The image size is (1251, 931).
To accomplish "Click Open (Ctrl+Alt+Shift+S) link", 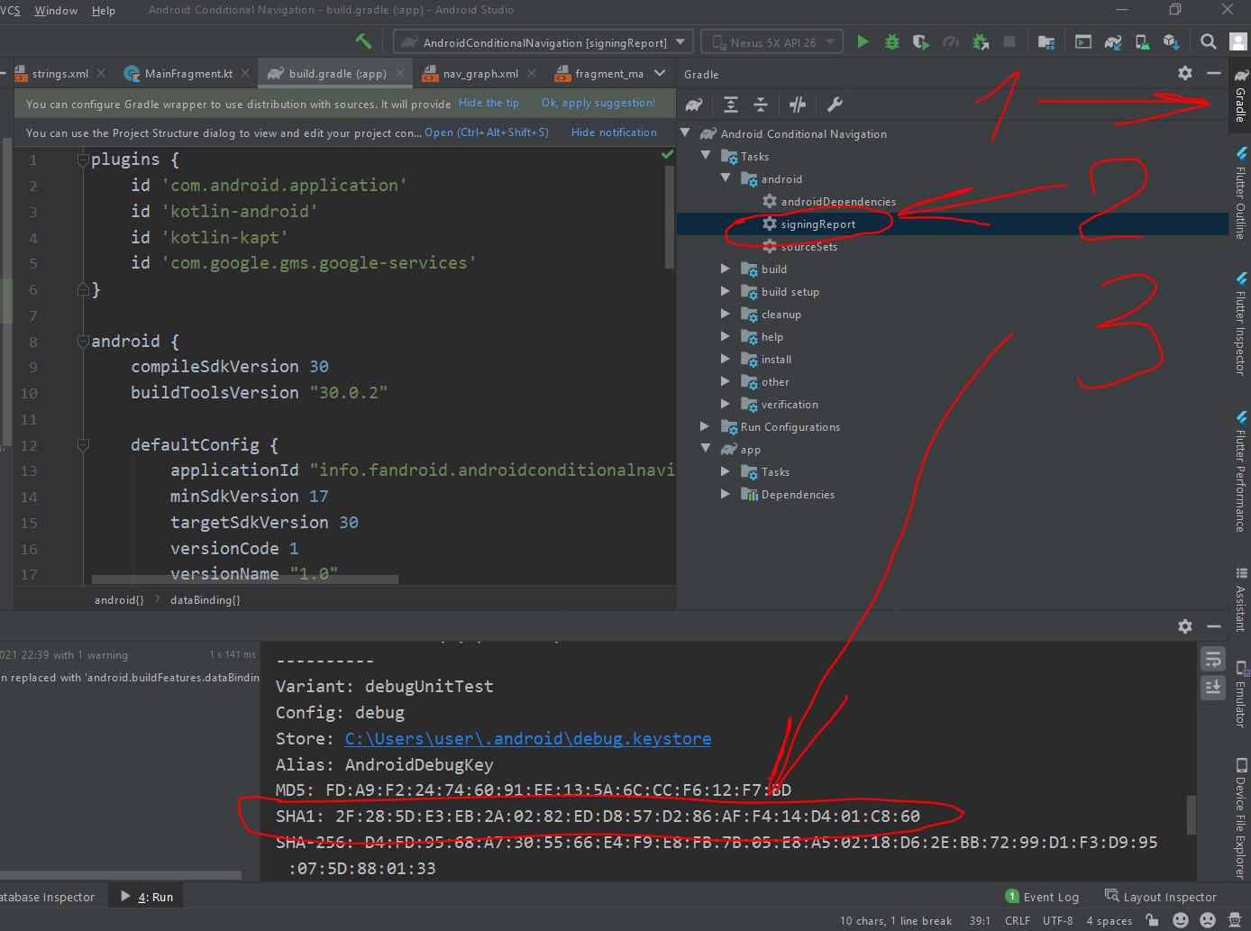I will 487,132.
